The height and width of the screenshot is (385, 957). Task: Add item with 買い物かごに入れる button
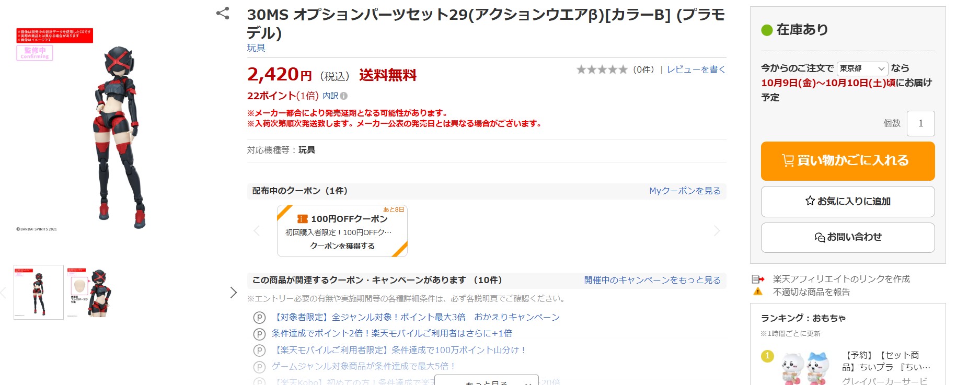[848, 161]
